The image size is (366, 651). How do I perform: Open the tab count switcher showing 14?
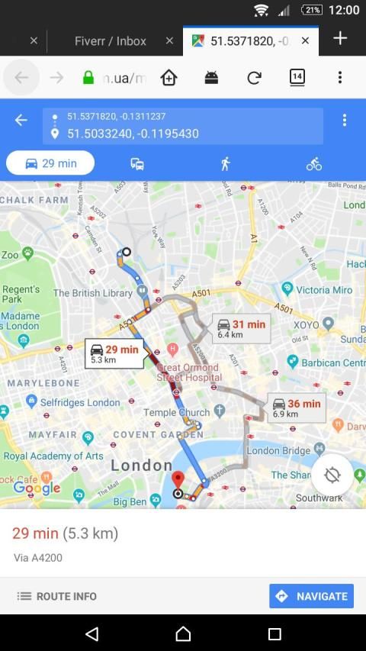[x=297, y=77]
